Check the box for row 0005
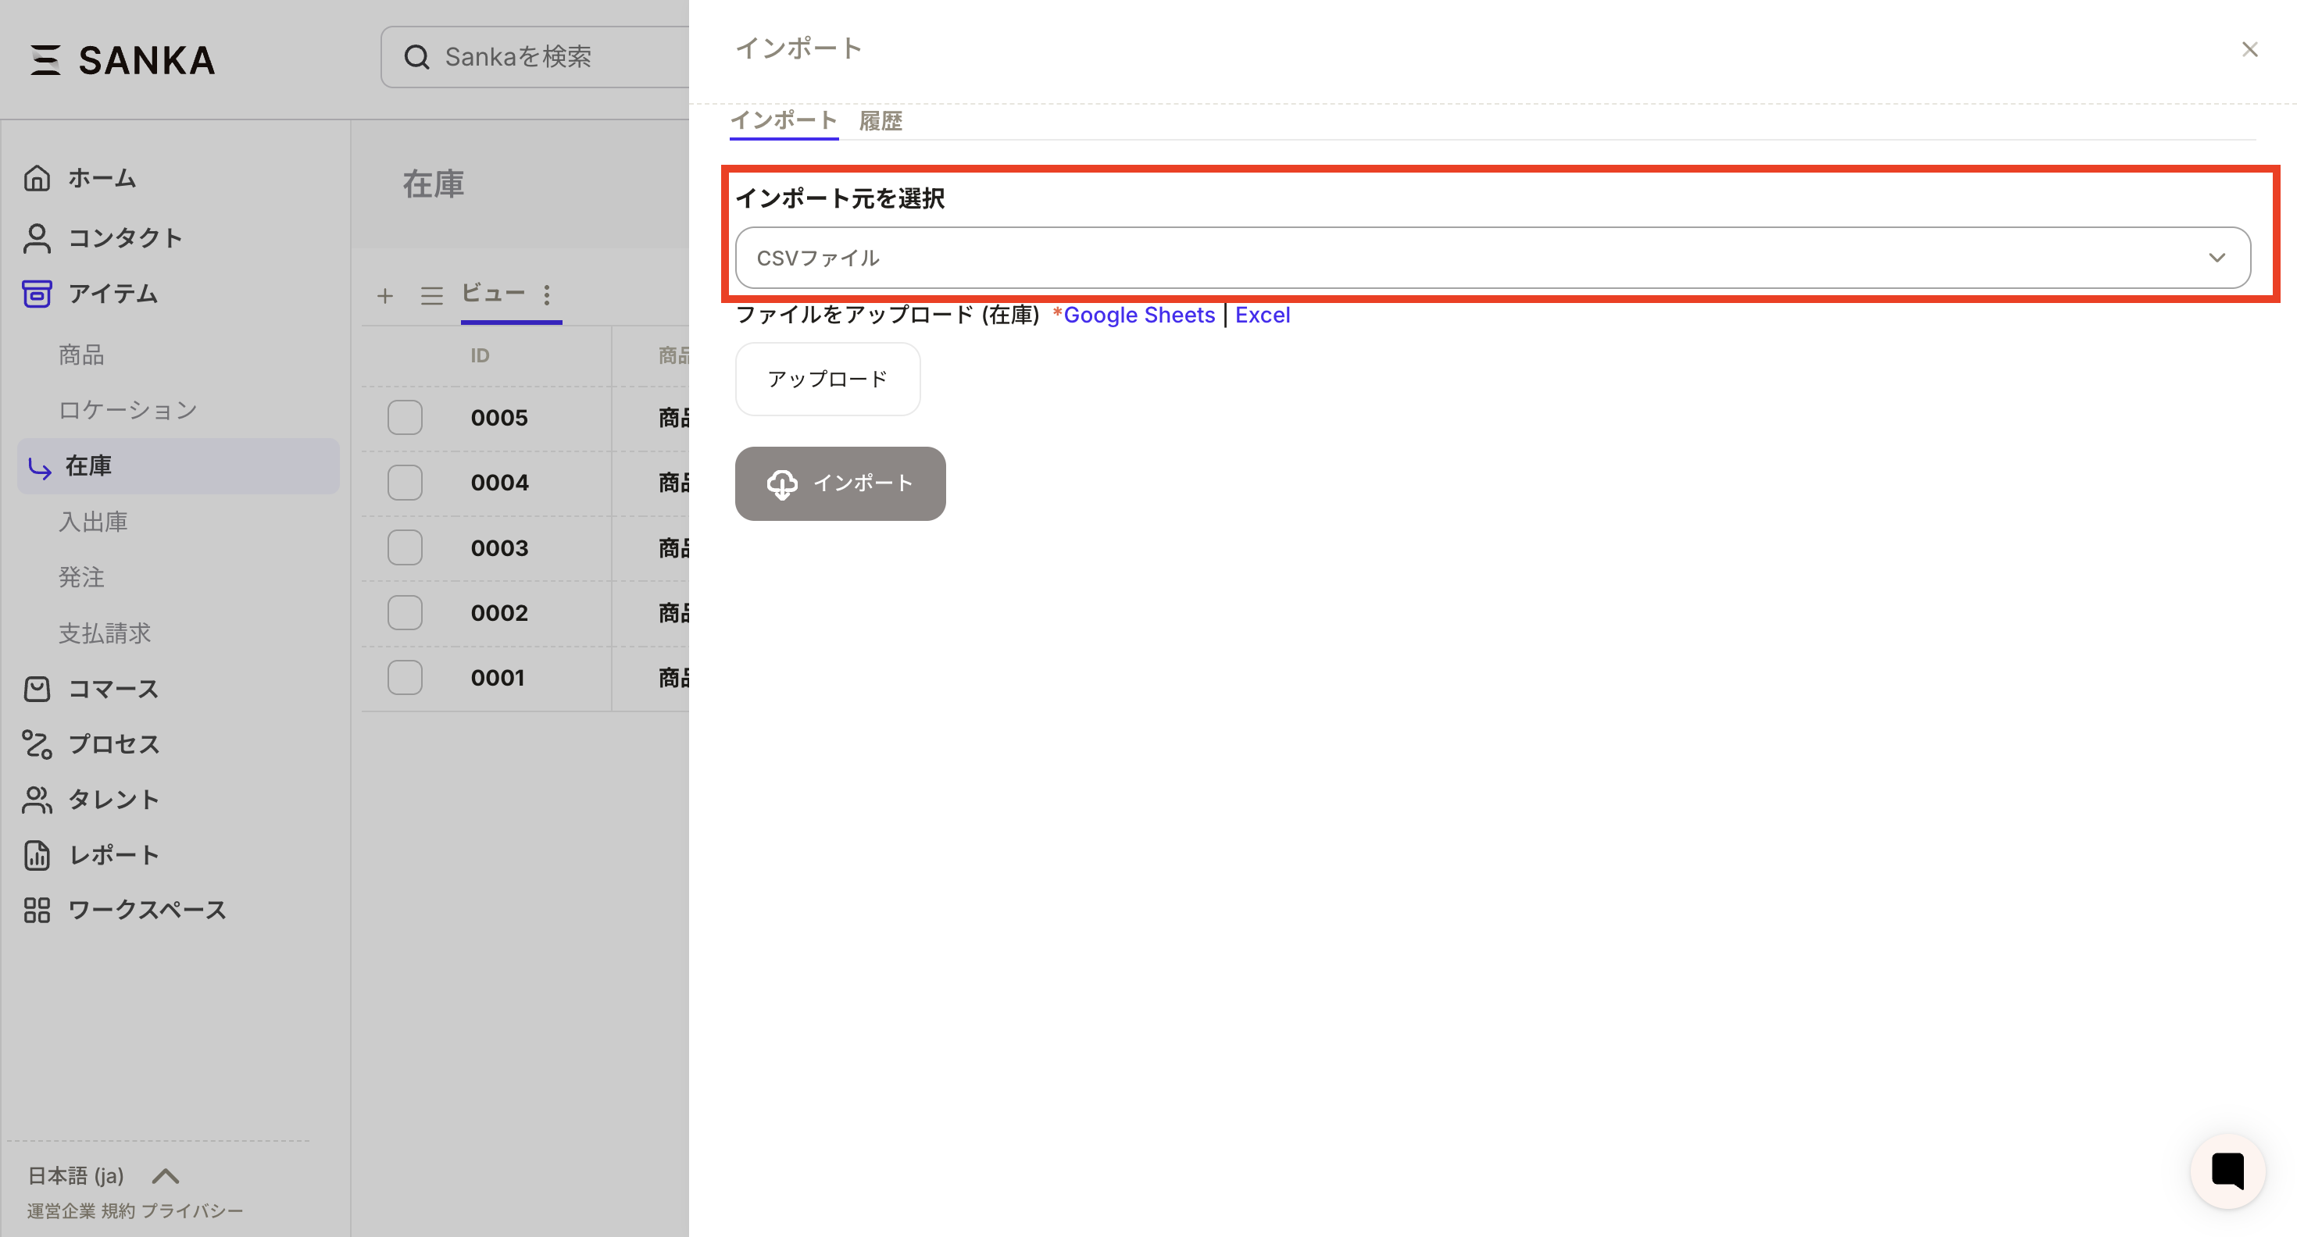Viewport: 2297px width, 1237px height. click(405, 417)
